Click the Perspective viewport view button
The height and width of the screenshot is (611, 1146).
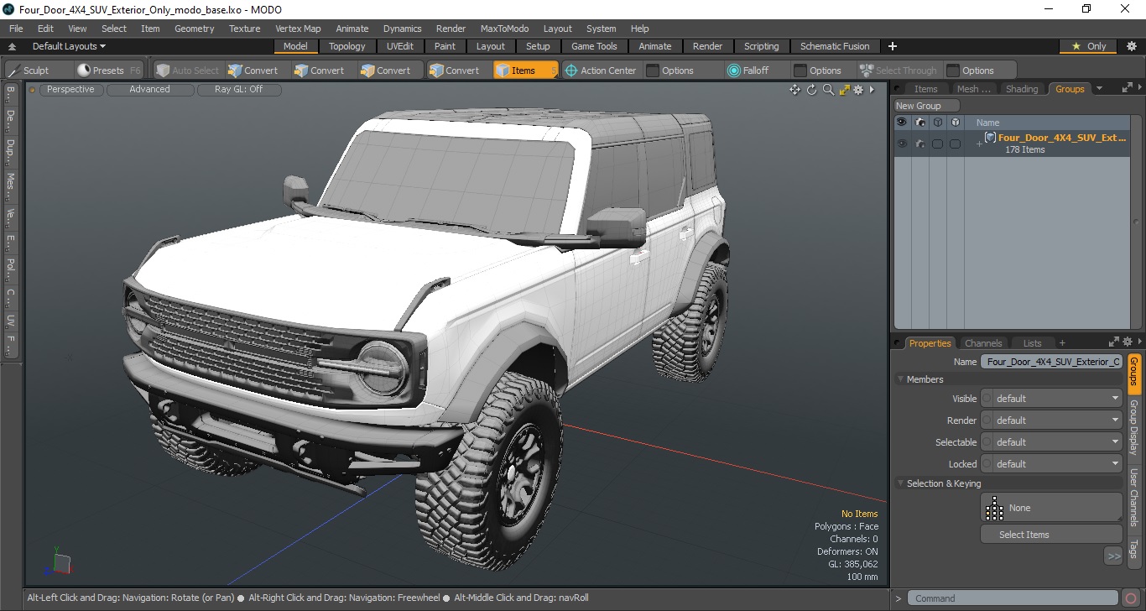70,89
